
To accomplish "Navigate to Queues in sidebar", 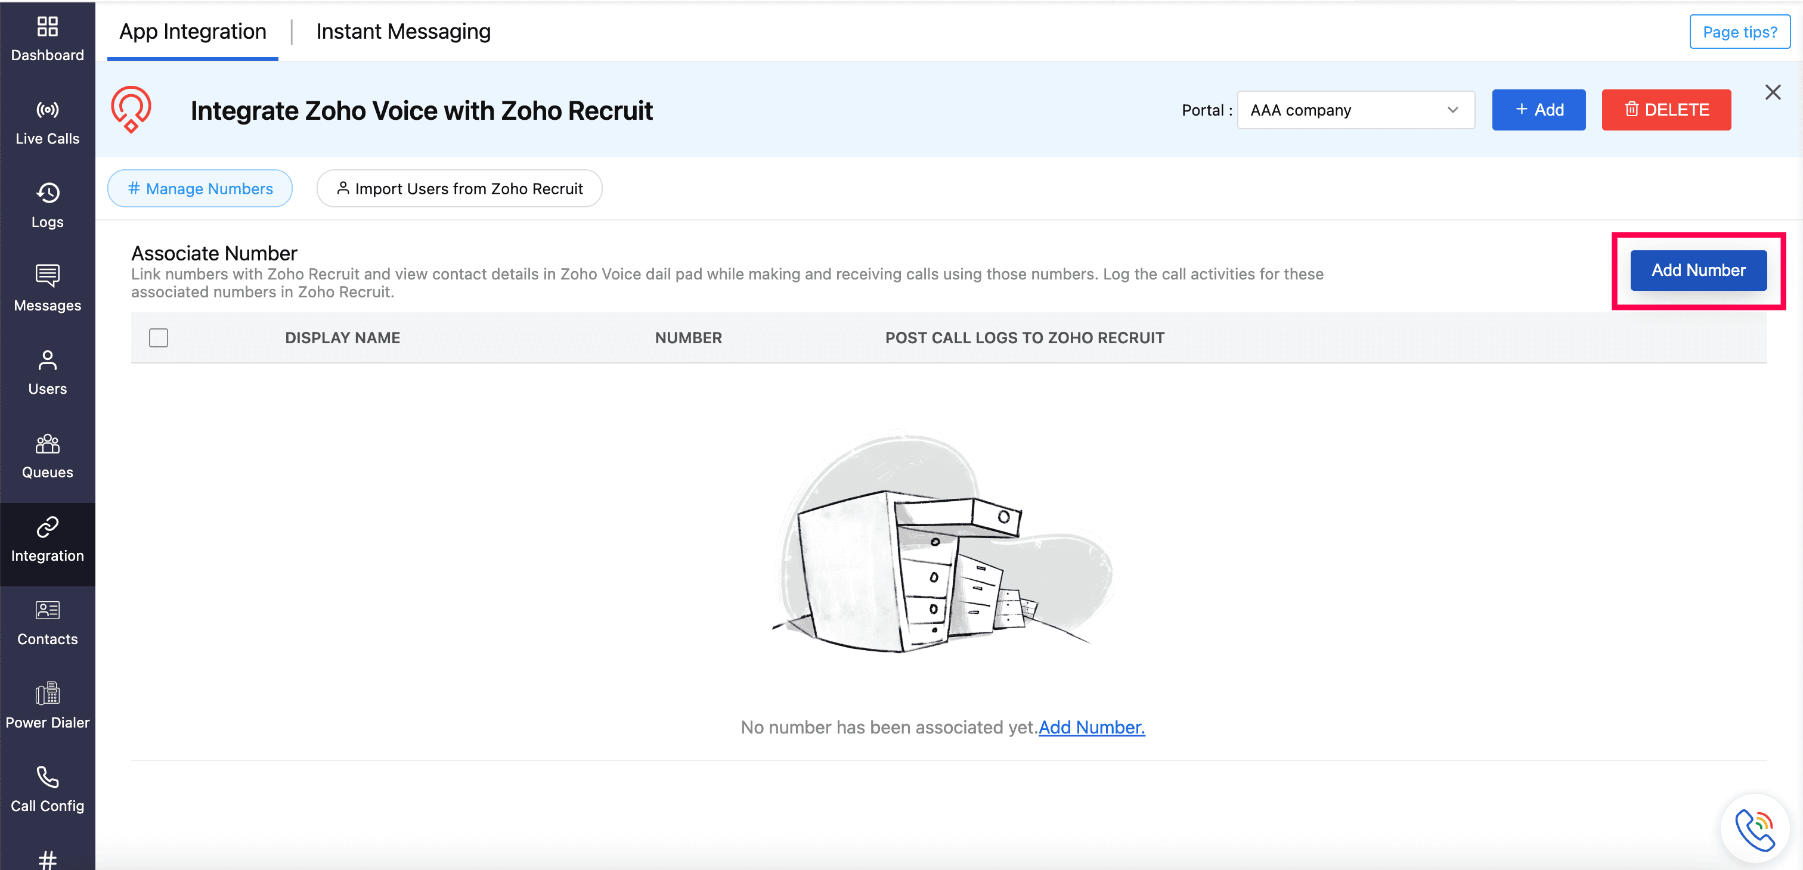I will tap(47, 455).
